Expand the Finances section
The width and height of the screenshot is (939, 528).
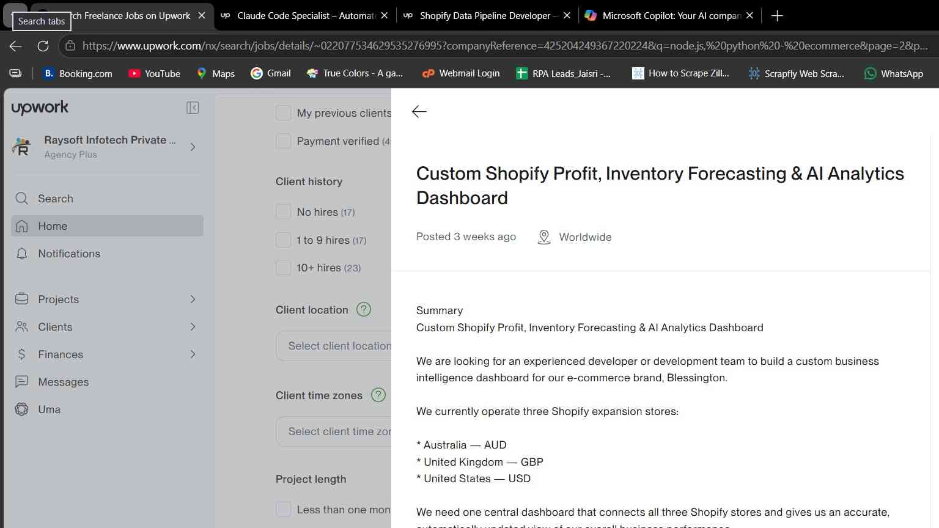[x=107, y=354]
